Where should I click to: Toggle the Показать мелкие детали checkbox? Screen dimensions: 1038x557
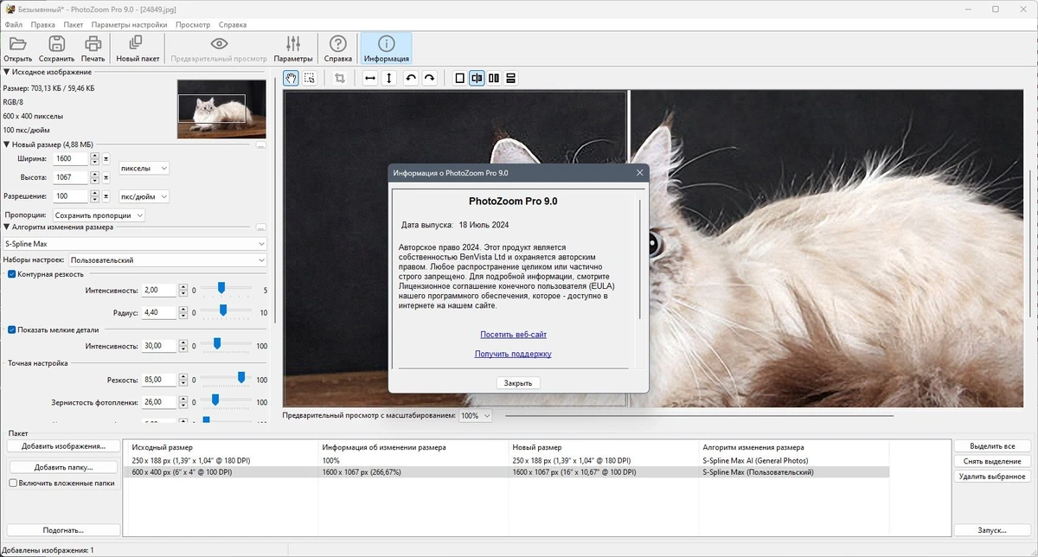click(12, 330)
